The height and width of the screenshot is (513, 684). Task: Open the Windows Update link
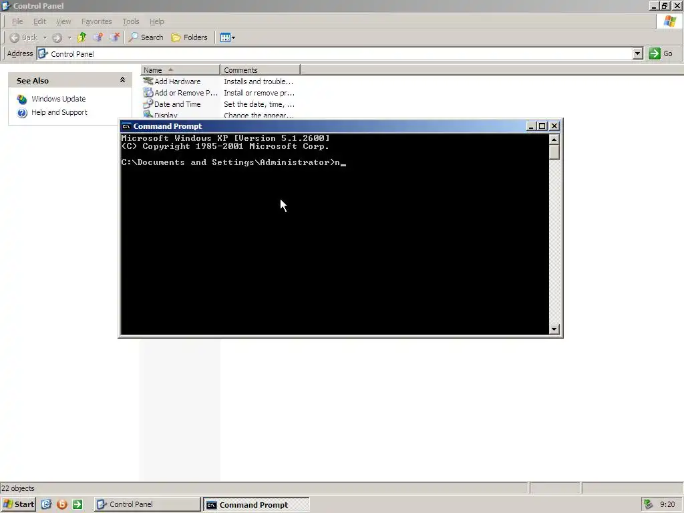pyautogui.click(x=59, y=99)
